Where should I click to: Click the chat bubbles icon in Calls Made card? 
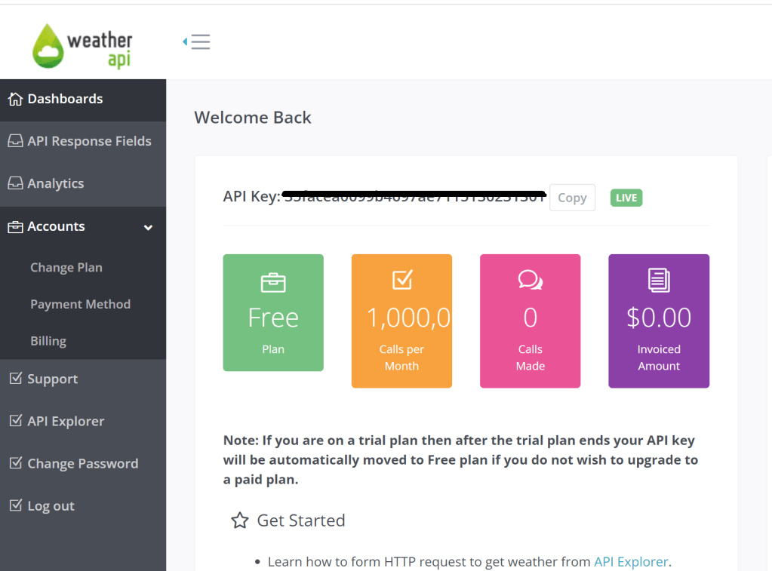(x=531, y=281)
